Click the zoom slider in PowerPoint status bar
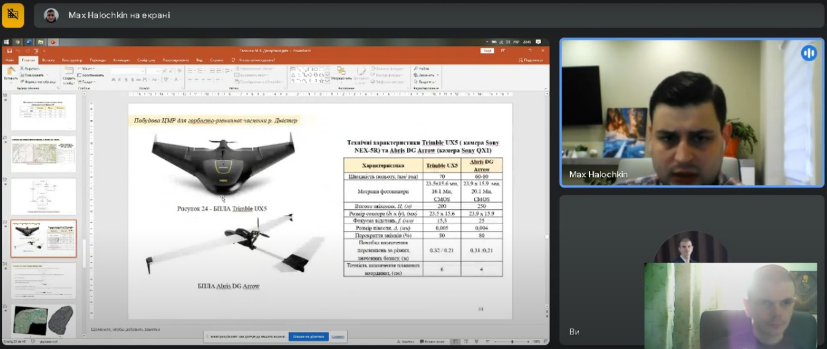 (512, 341)
